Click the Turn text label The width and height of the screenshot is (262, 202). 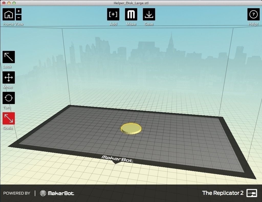pos(7,108)
